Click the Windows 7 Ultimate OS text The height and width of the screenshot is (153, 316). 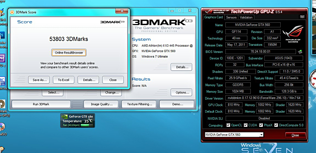[155, 57]
